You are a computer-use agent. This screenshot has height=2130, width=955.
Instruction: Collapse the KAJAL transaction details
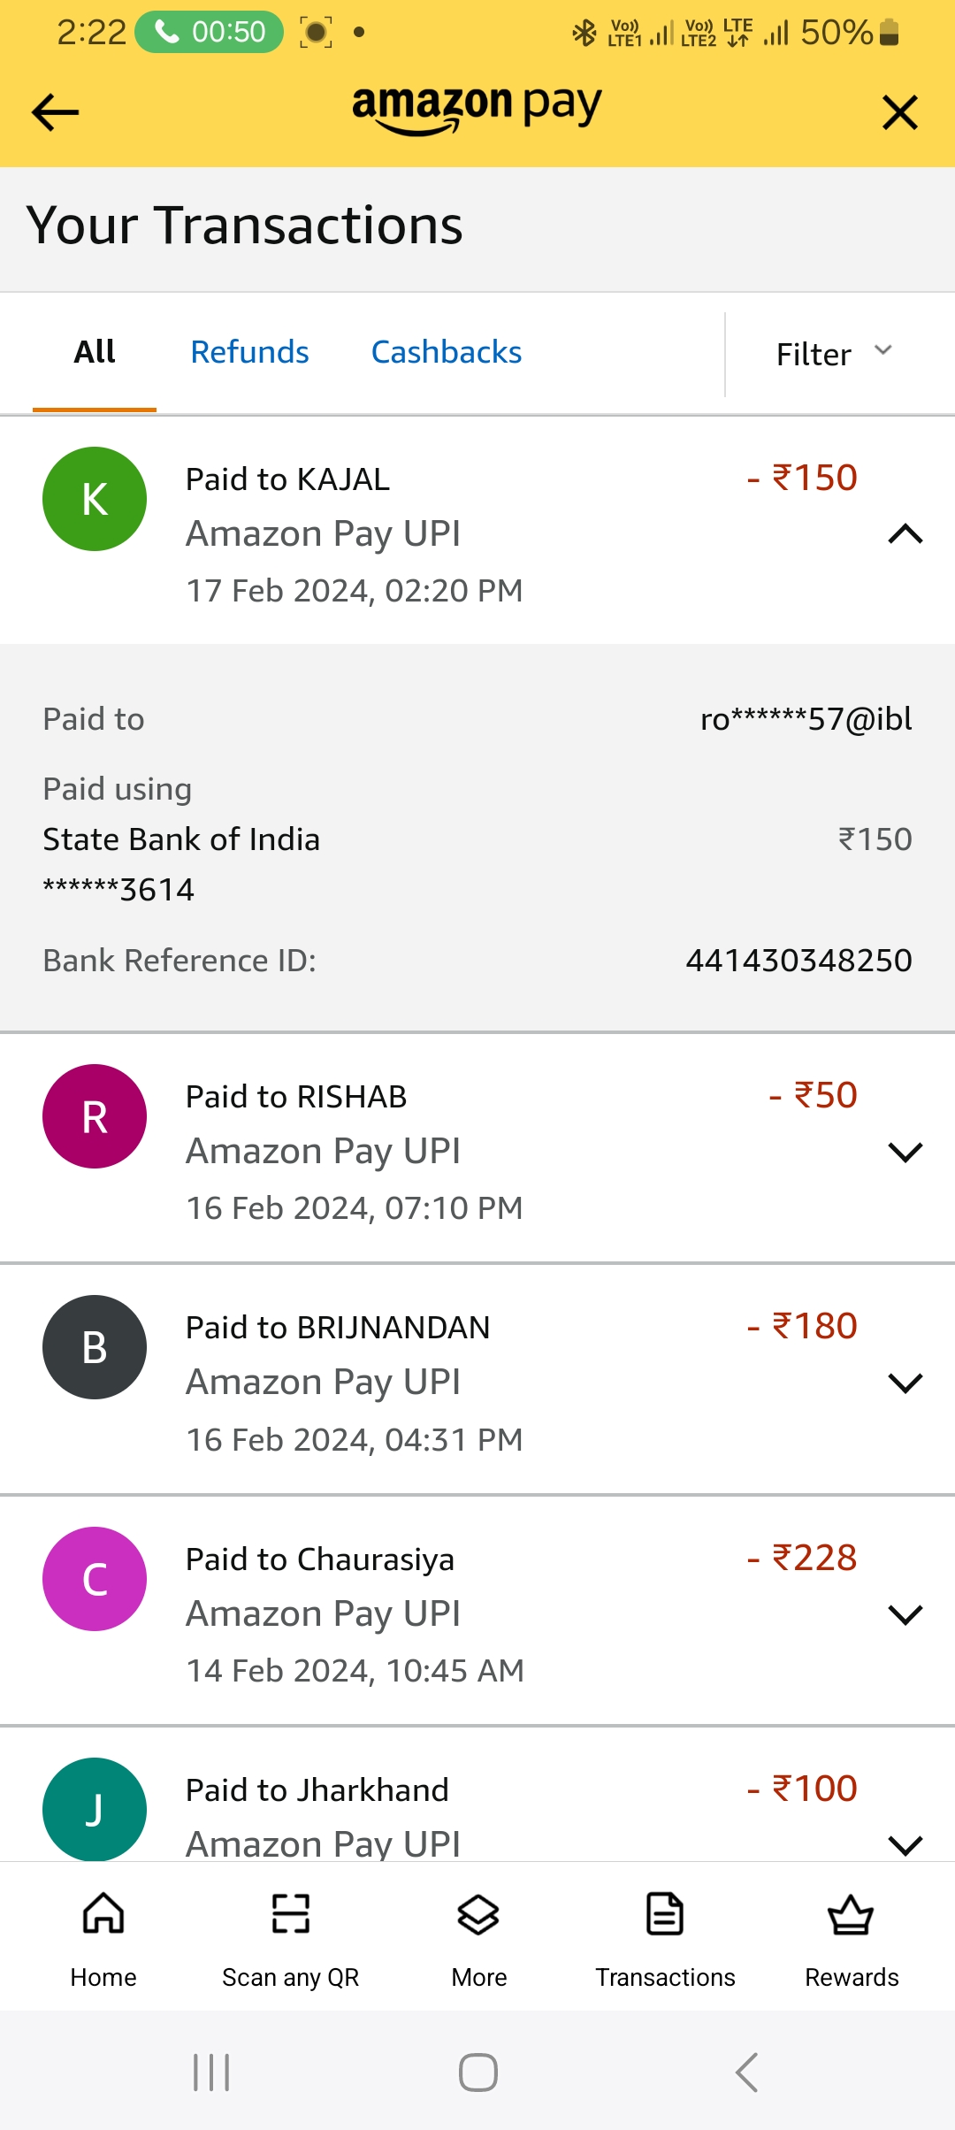point(905,534)
